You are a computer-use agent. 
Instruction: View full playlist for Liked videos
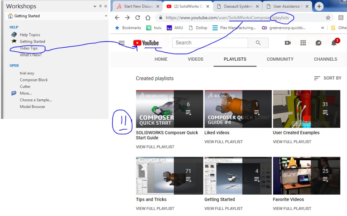point(223,142)
